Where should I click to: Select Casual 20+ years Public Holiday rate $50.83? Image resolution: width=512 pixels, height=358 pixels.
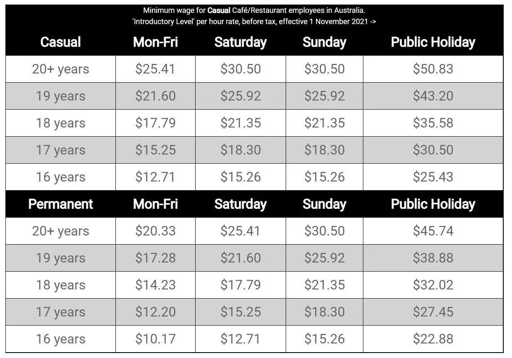(433, 69)
